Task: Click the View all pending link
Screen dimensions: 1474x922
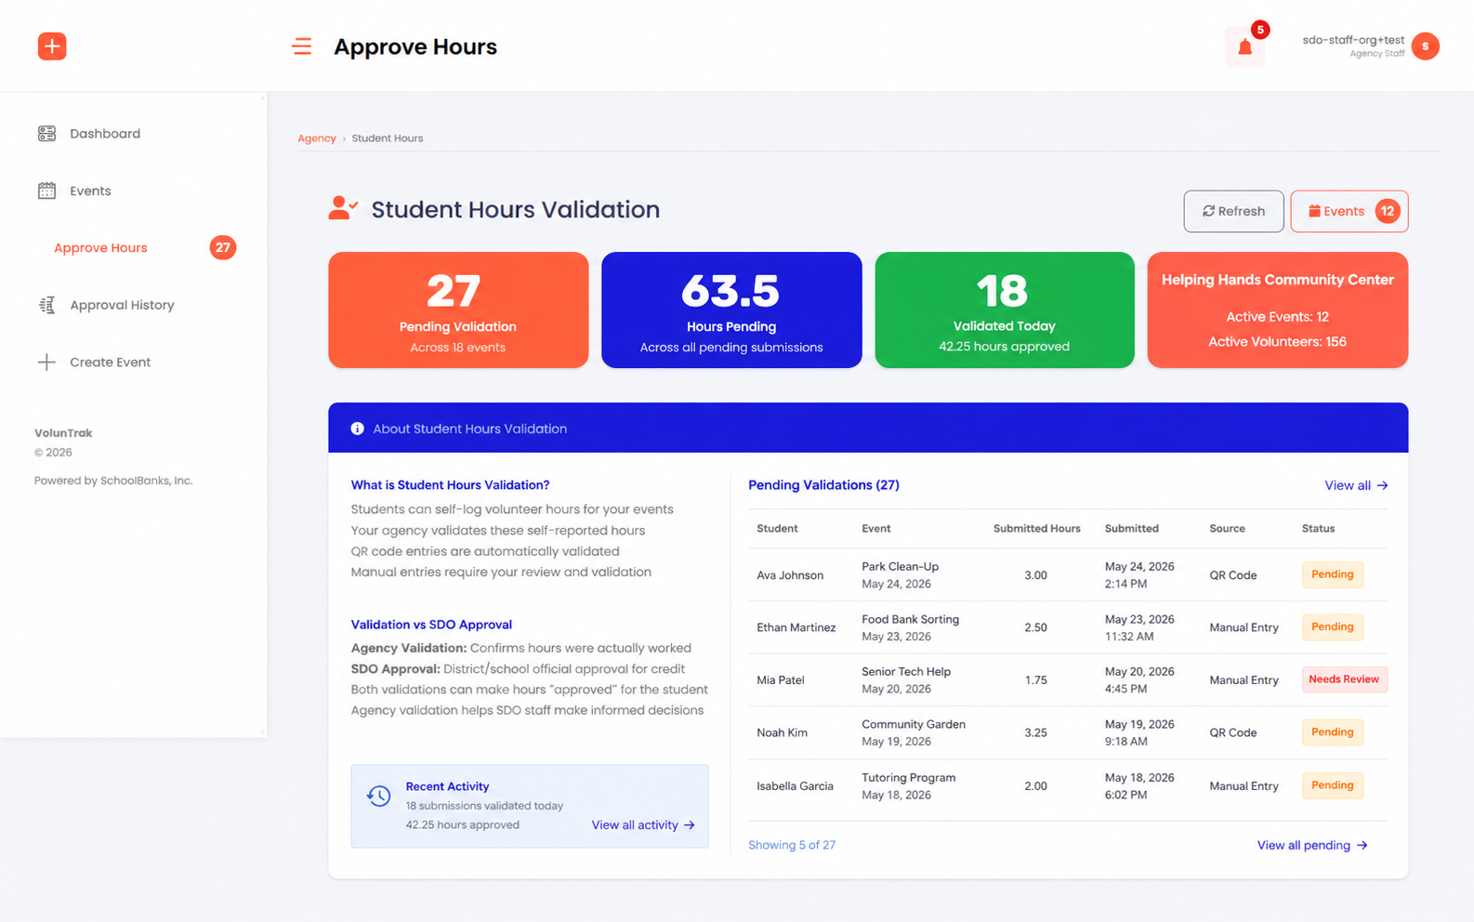Action: point(1312,845)
